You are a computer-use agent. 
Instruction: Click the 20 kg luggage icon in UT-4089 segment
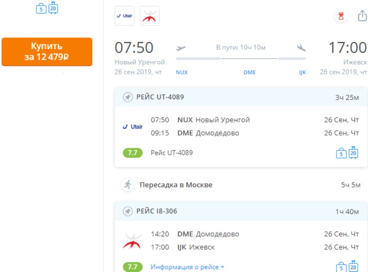coord(353,153)
